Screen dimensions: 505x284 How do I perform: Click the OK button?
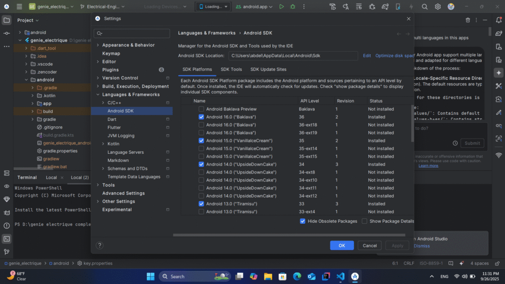(x=342, y=245)
